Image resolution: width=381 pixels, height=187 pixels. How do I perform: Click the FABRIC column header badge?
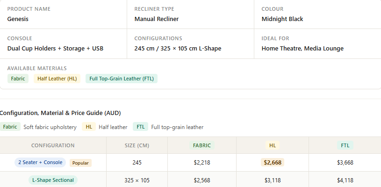click(x=202, y=145)
